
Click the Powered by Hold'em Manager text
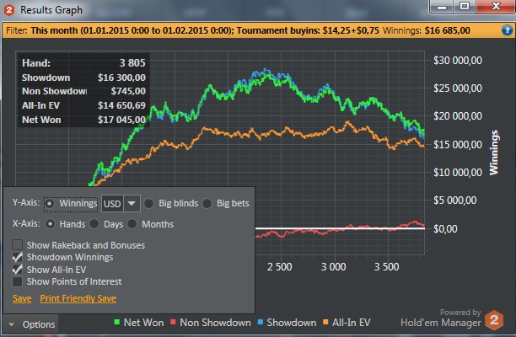[441, 318]
